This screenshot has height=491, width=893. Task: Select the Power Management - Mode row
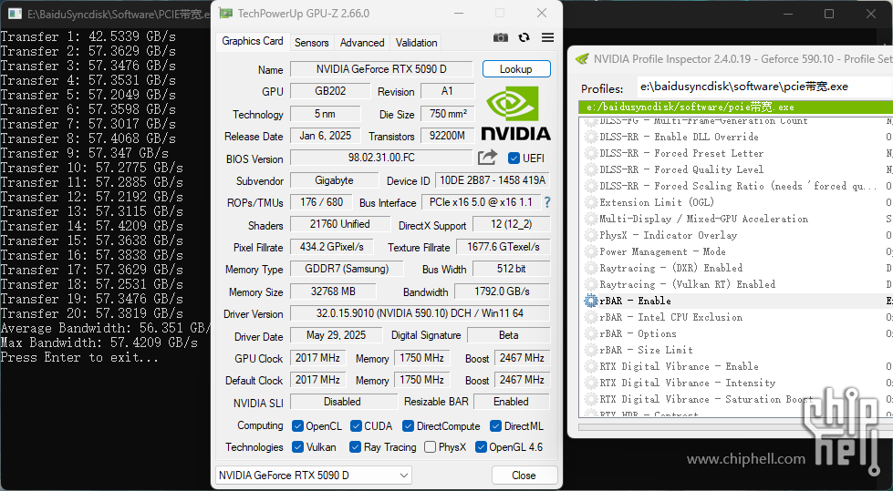coord(736,251)
